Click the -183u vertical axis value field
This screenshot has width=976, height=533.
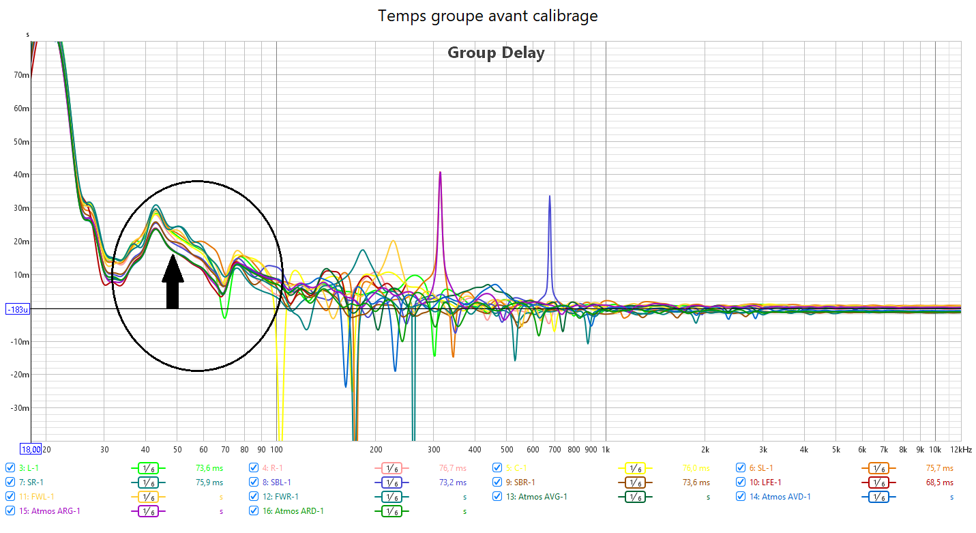click(x=16, y=309)
